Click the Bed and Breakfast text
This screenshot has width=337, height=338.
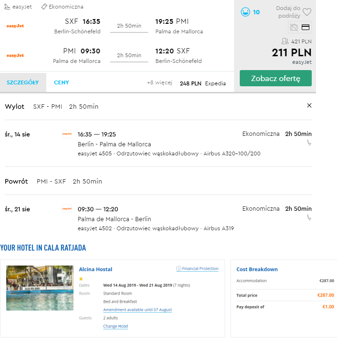click(120, 302)
